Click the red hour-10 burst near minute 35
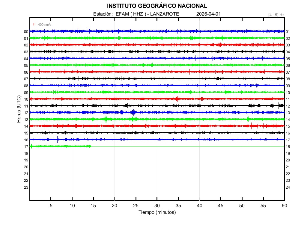The width and height of the screenshot is (307, 230). [178, 99]
